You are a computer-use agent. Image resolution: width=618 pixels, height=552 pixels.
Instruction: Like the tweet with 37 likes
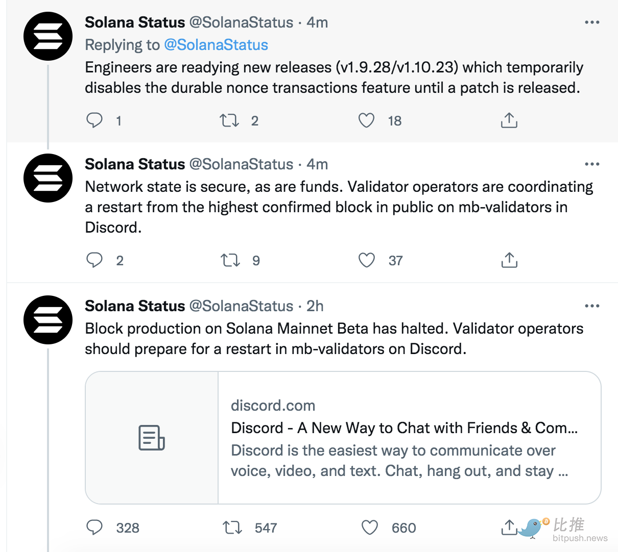tap(367, 260)
